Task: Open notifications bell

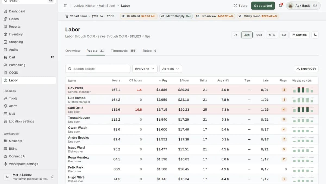Action: coord(280,6)
